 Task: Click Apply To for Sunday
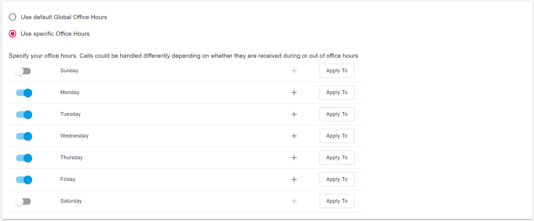tap(337, 71)
